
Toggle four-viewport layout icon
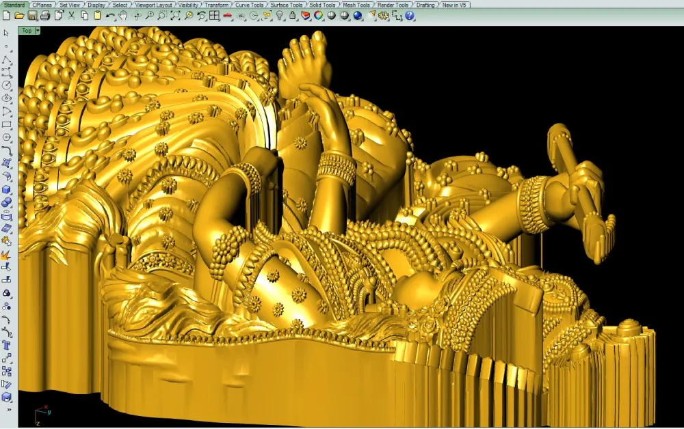214,16
